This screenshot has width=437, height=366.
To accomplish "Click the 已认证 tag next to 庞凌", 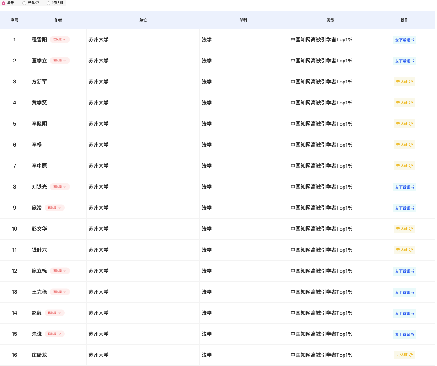I will tap(54, 208).
